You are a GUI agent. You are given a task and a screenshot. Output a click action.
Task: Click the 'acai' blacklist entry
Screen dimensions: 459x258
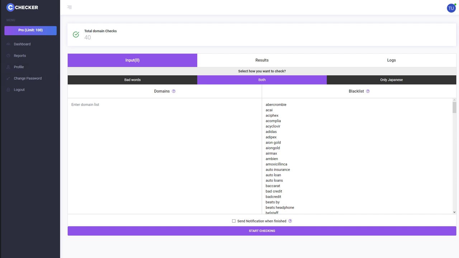[x=269, y=110]
